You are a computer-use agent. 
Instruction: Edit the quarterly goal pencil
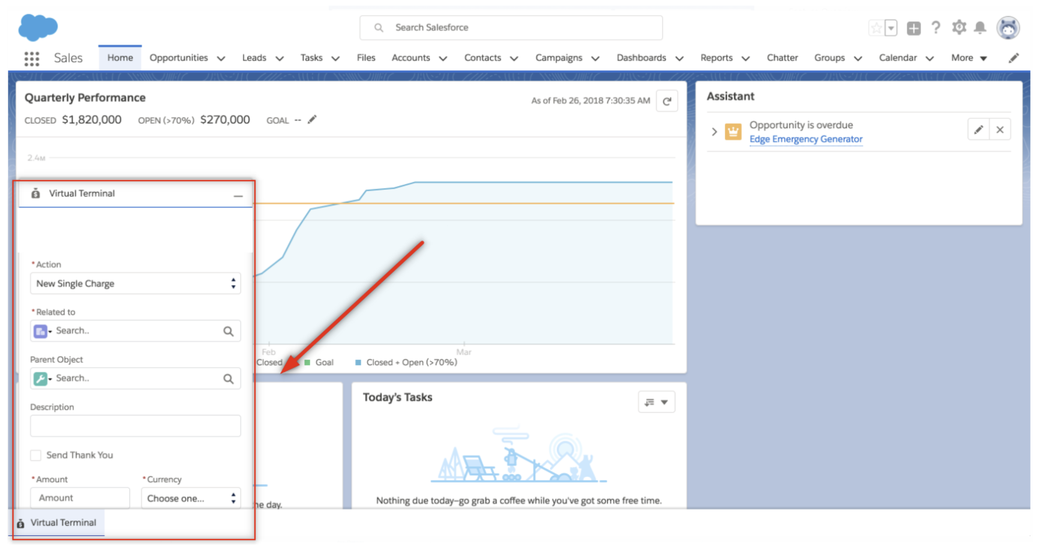point(312,119)
